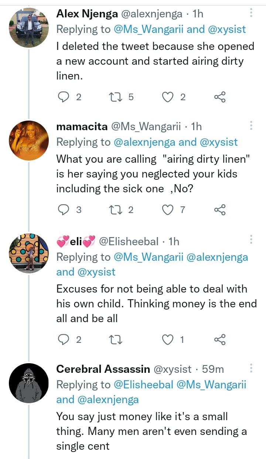Open more options on Alex Njenga's tweet
The height and width of the screenshot is (459, 266).
pyautogui.click(x=251, y=14)
